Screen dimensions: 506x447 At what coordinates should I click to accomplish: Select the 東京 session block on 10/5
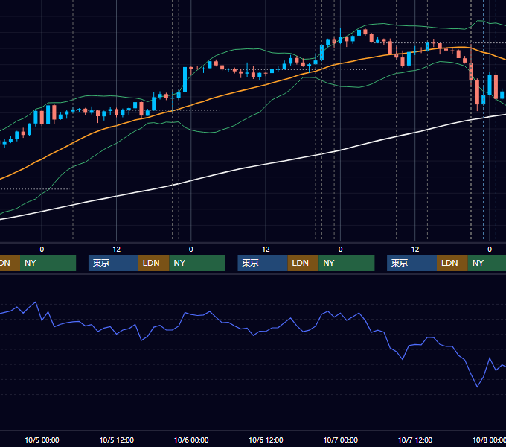[x=114, y=263]
